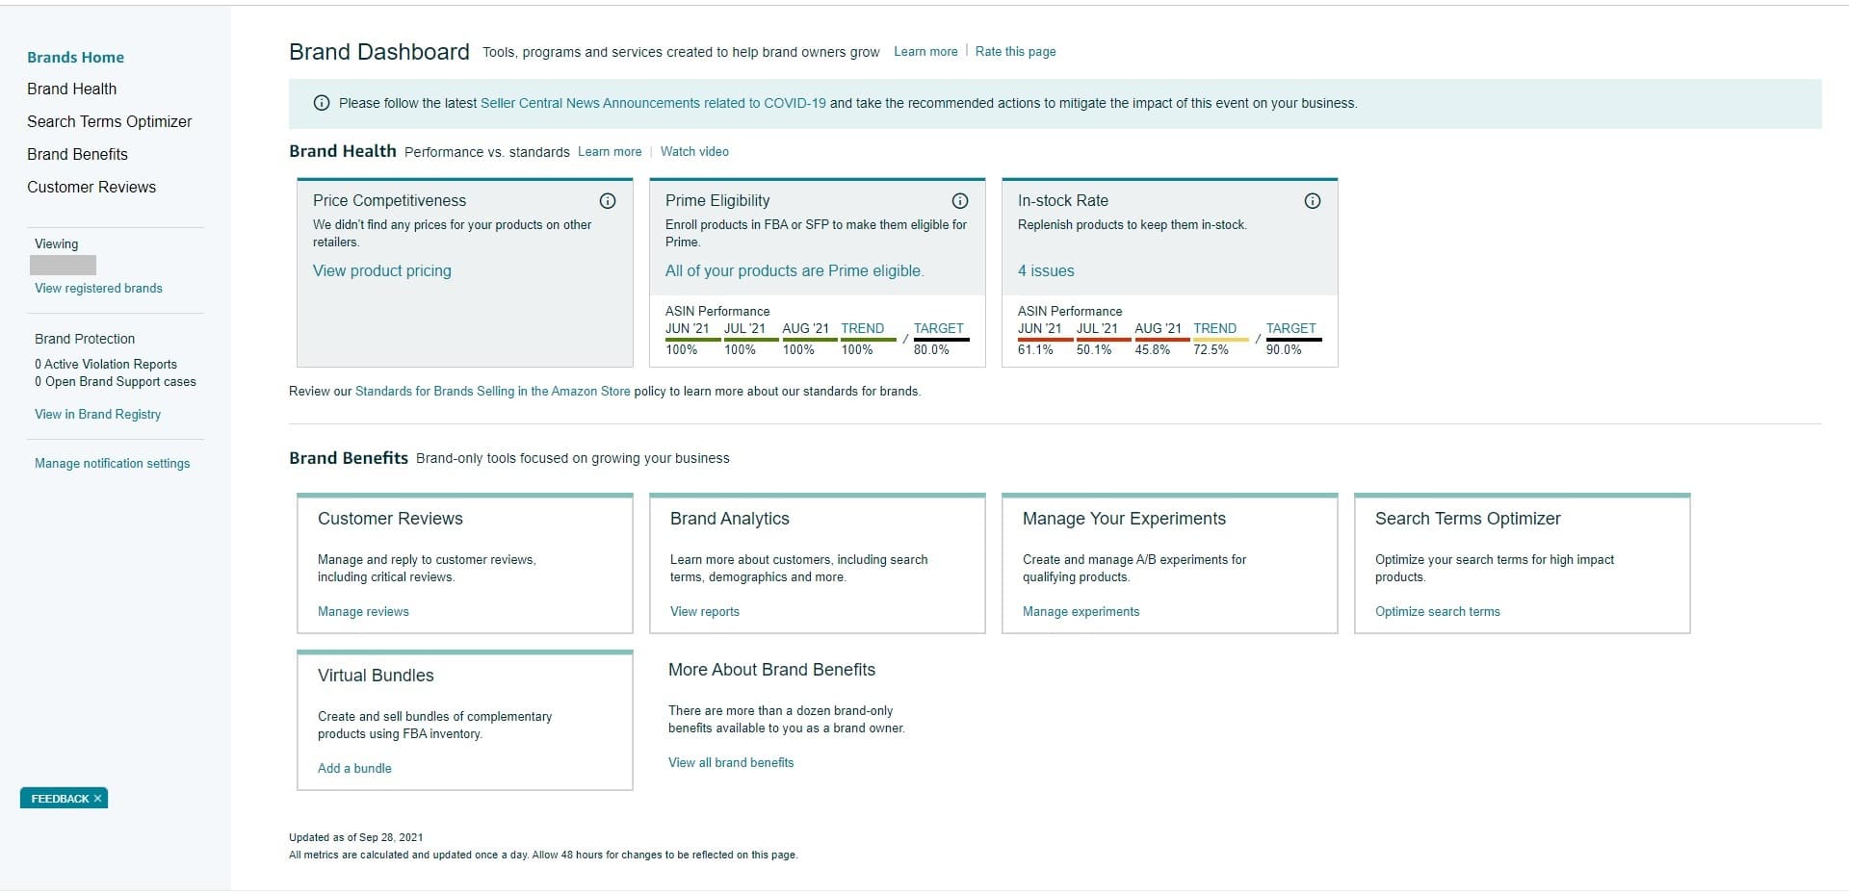Click TREND in Prime Eligibility ASIN Performance
The width and height of the screenshot is (1849, 894).
pyautogui.click(x=862, y=328)
